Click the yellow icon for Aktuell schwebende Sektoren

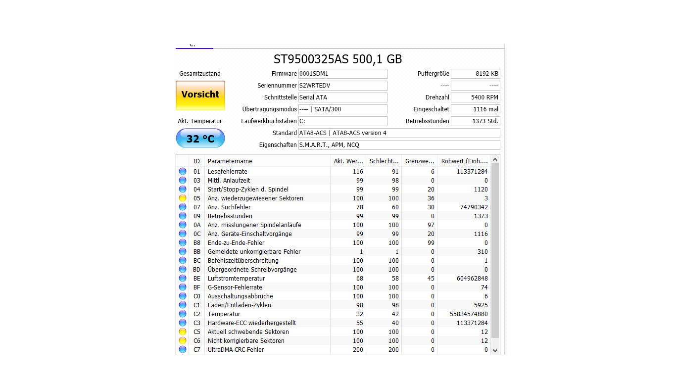(x=183, y=332)
